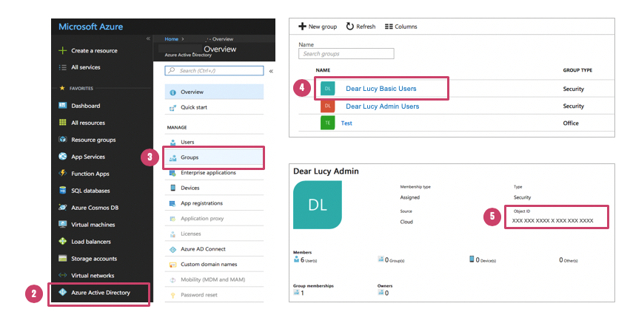Image resolution: width=630 pixels, height=326 pixels.
Task: Open the Azure Cosmos DB icon
Action: click(63, 208)
